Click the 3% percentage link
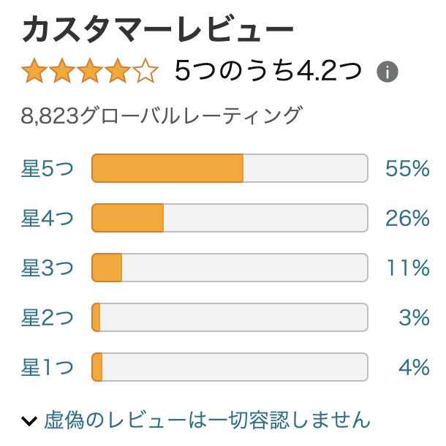 (414, 317)
